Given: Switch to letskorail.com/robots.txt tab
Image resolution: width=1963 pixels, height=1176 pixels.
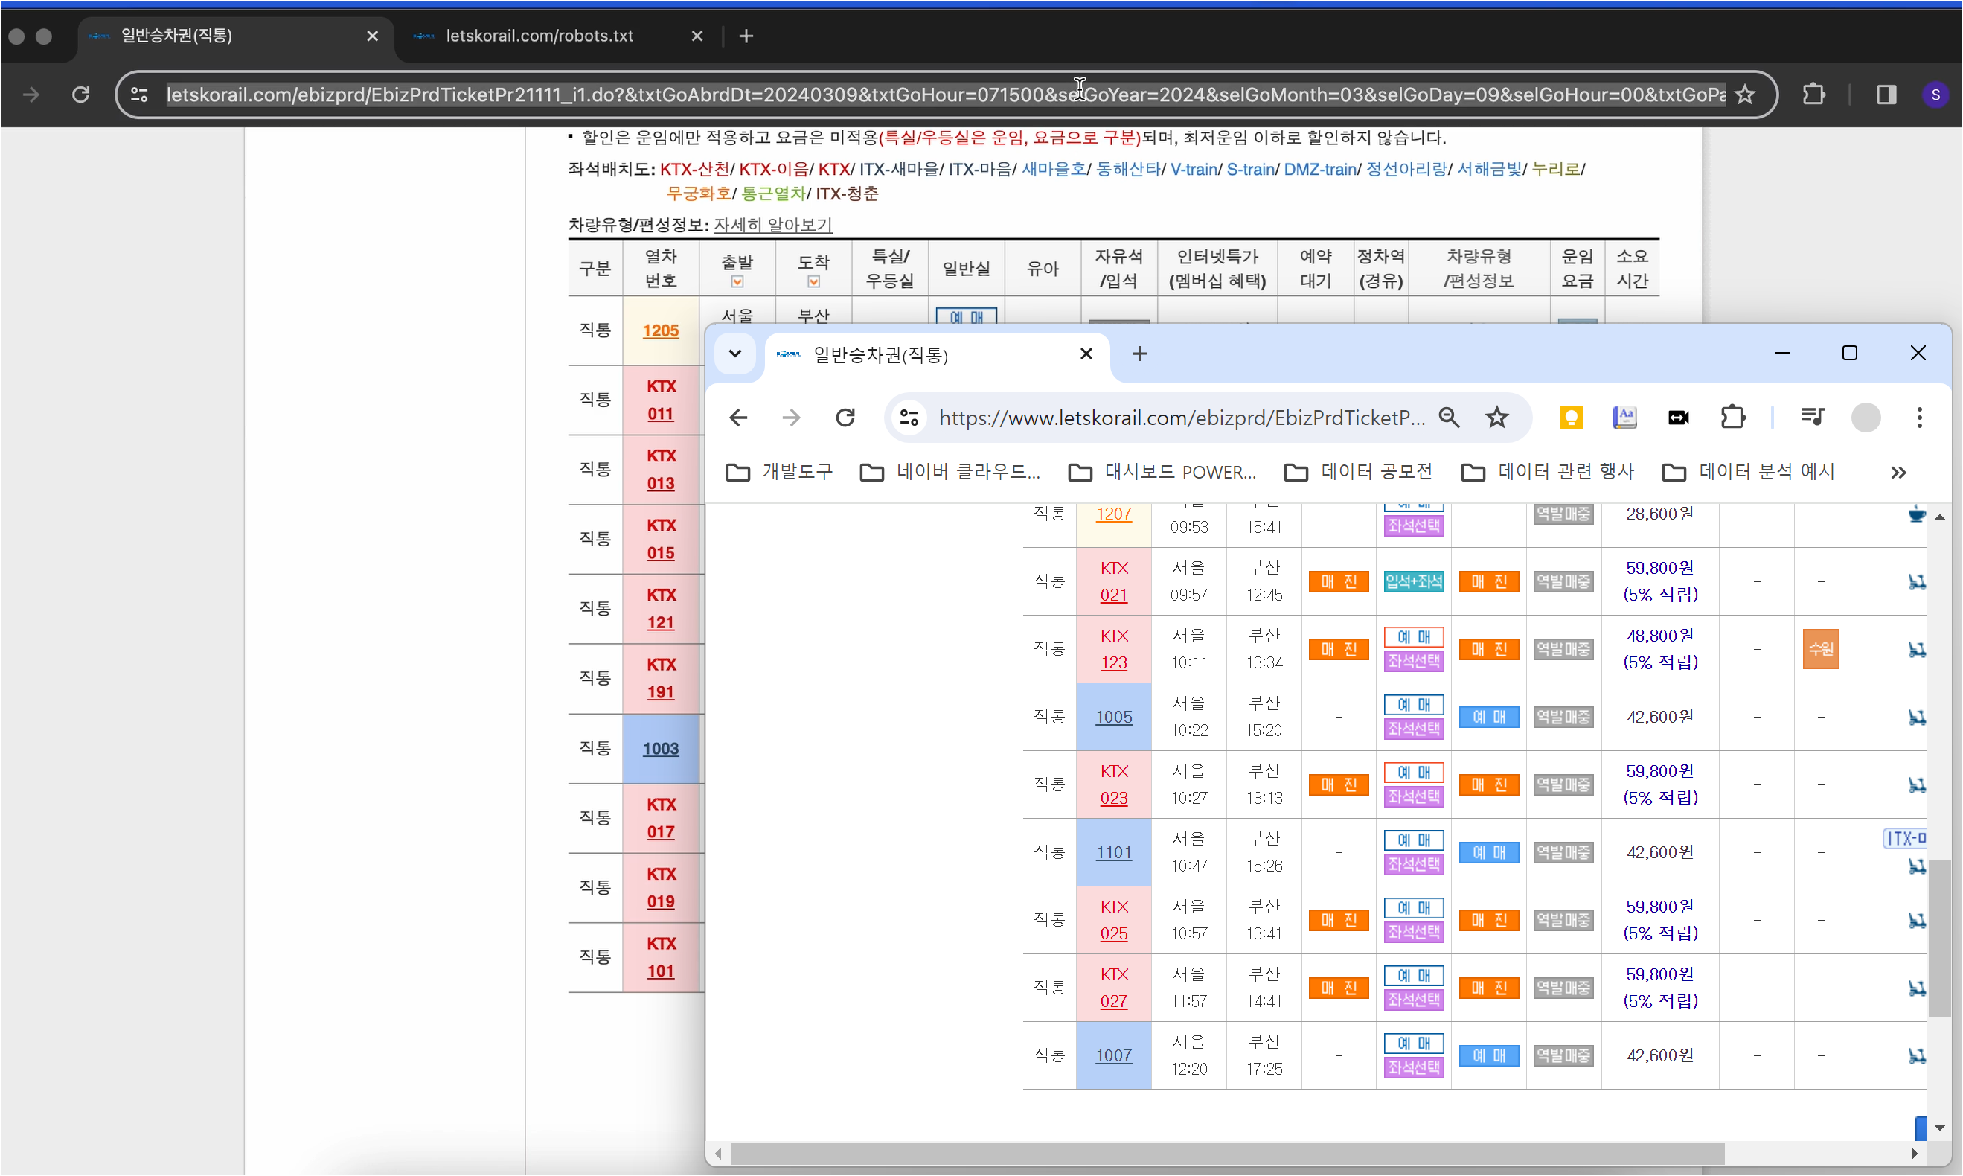Looking at the screenshot, I should 539,36.
